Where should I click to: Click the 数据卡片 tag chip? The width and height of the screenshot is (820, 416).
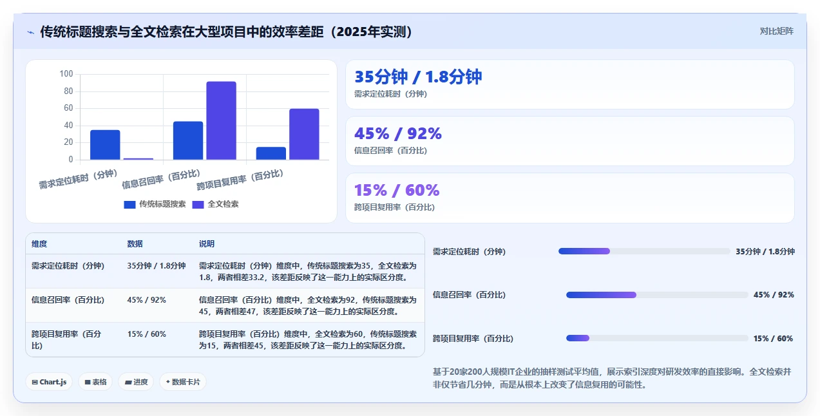(x=183, y=382)
